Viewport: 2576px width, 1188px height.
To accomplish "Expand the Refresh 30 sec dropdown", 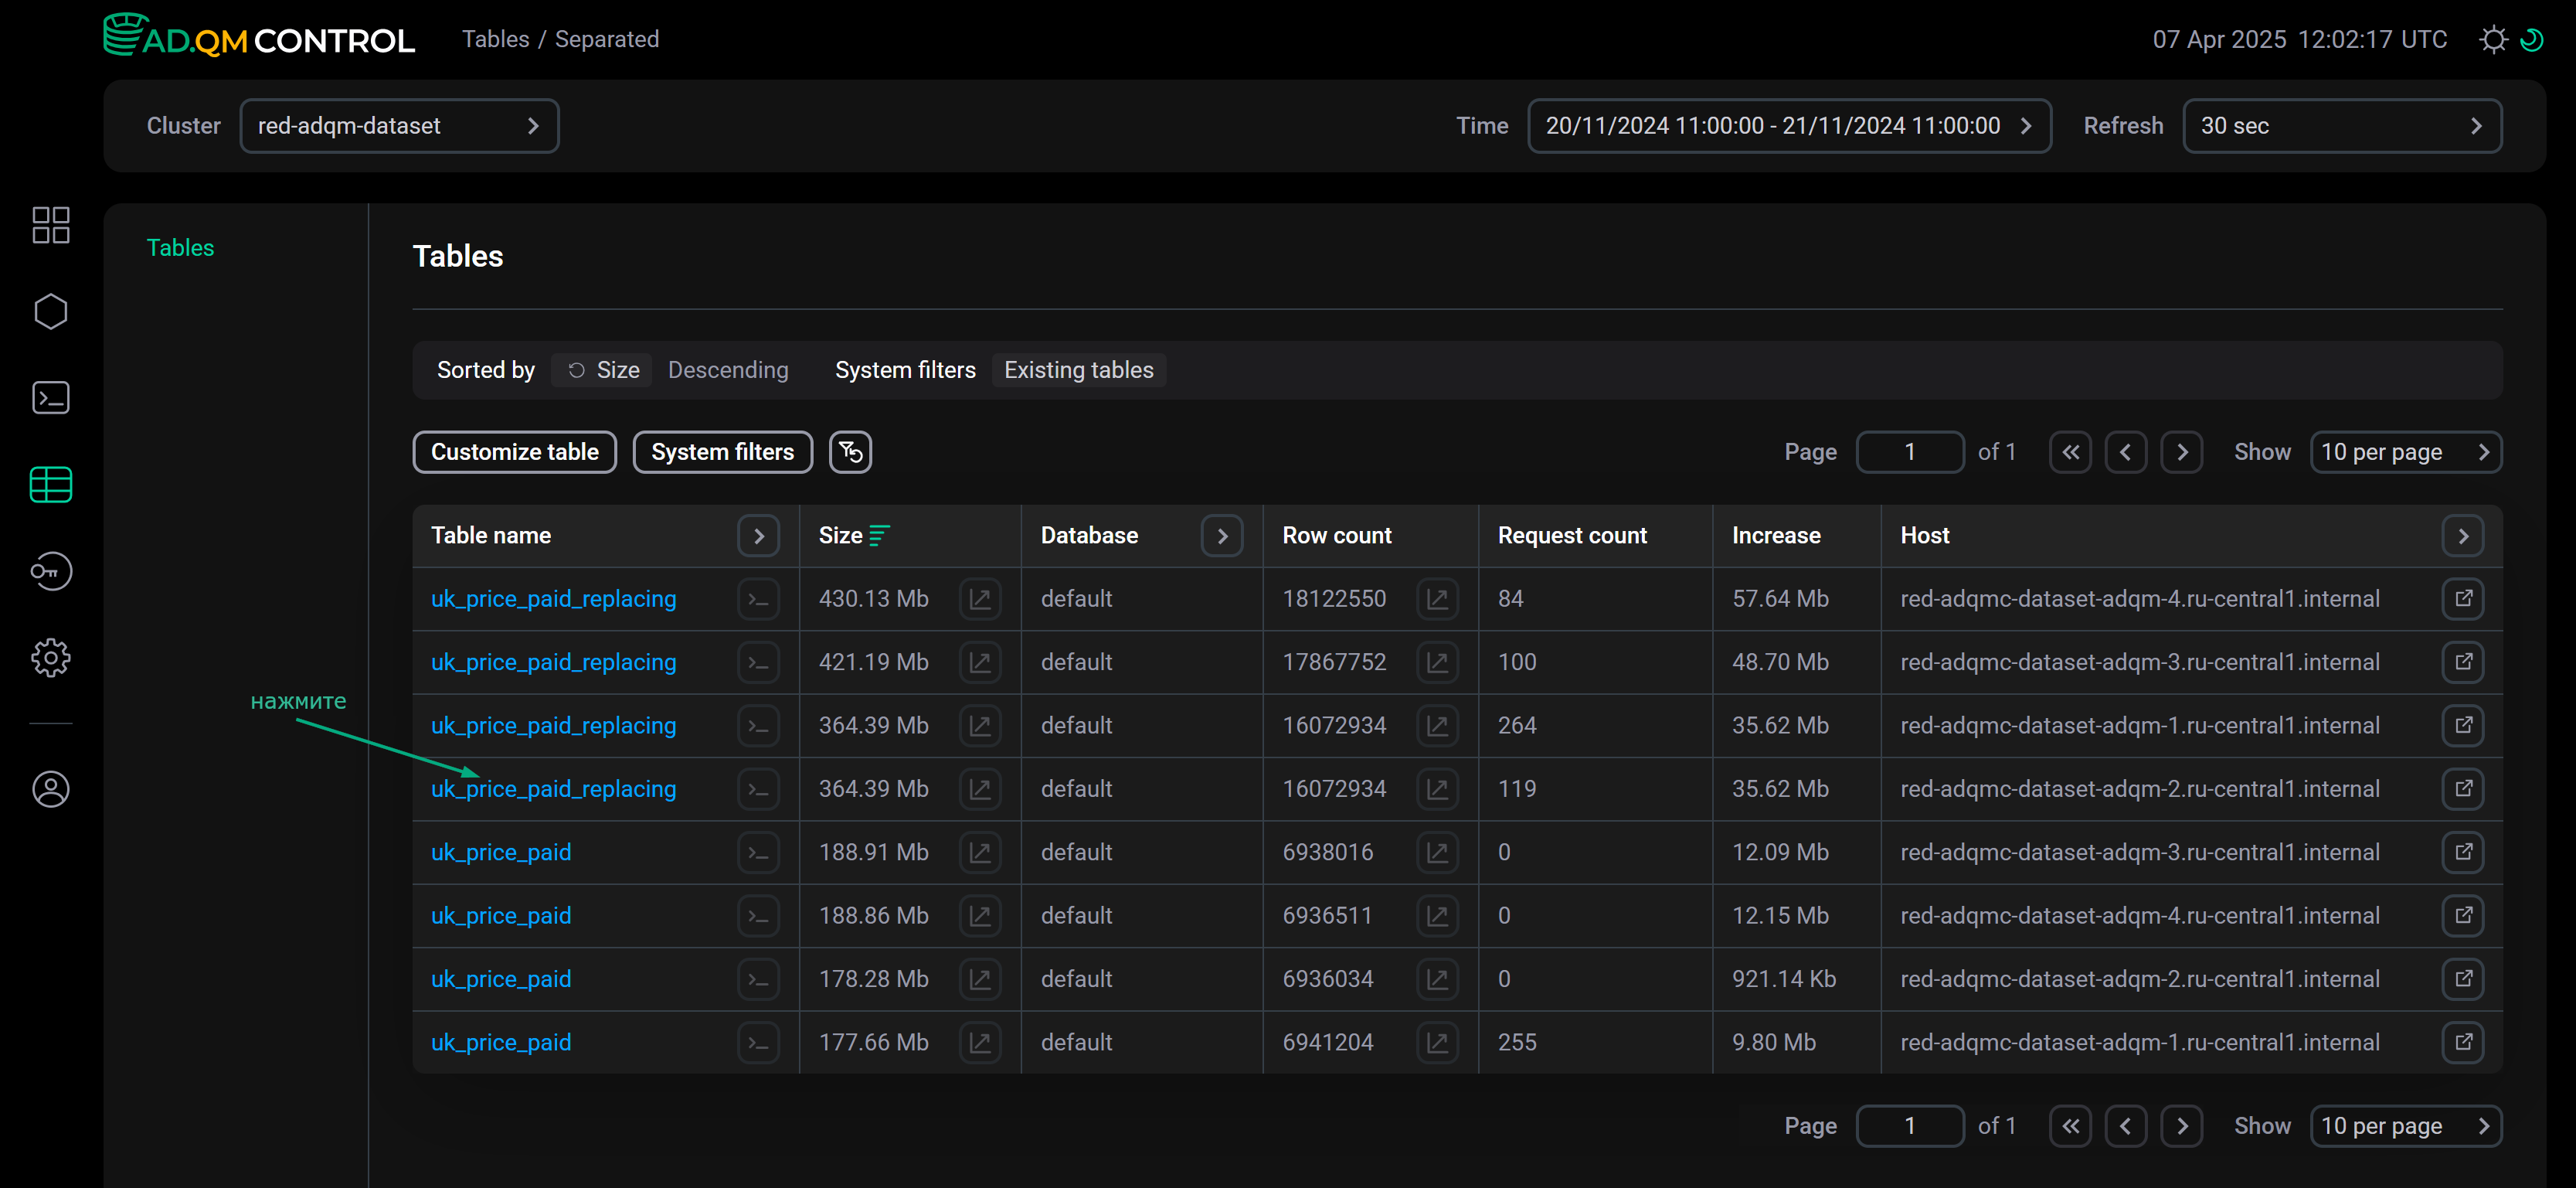I will [x=2341, y=126].
